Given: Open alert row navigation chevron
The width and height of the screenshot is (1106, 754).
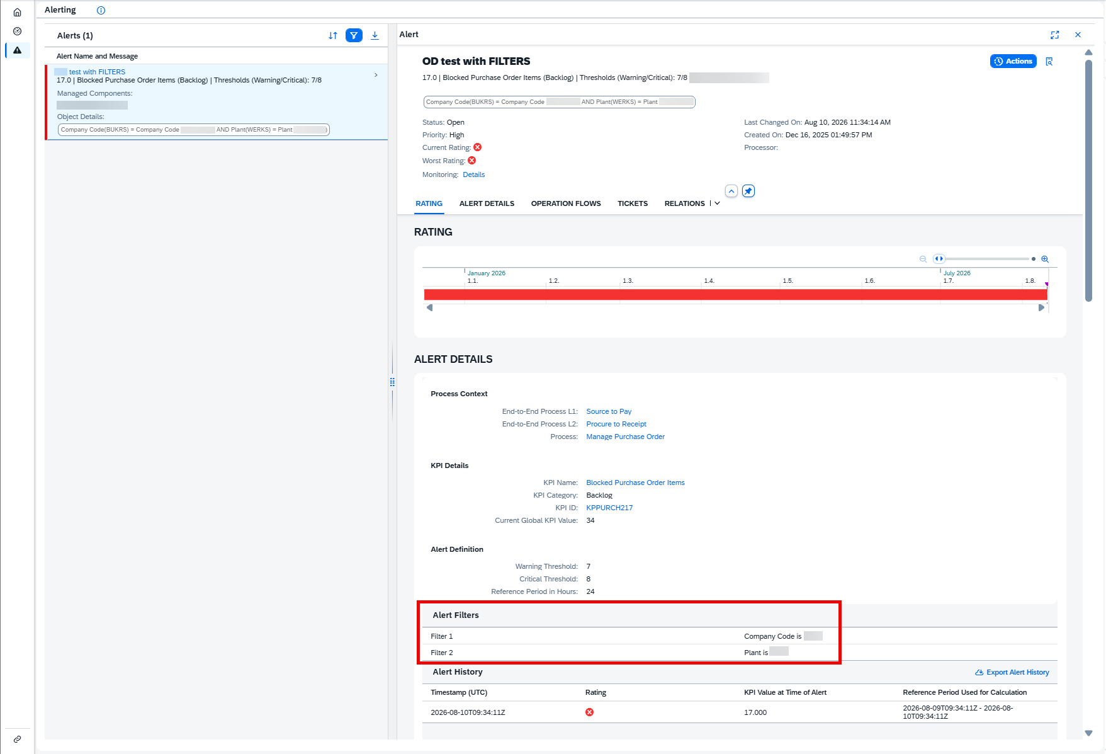Looking at the screenshot, I should [376, 75].
